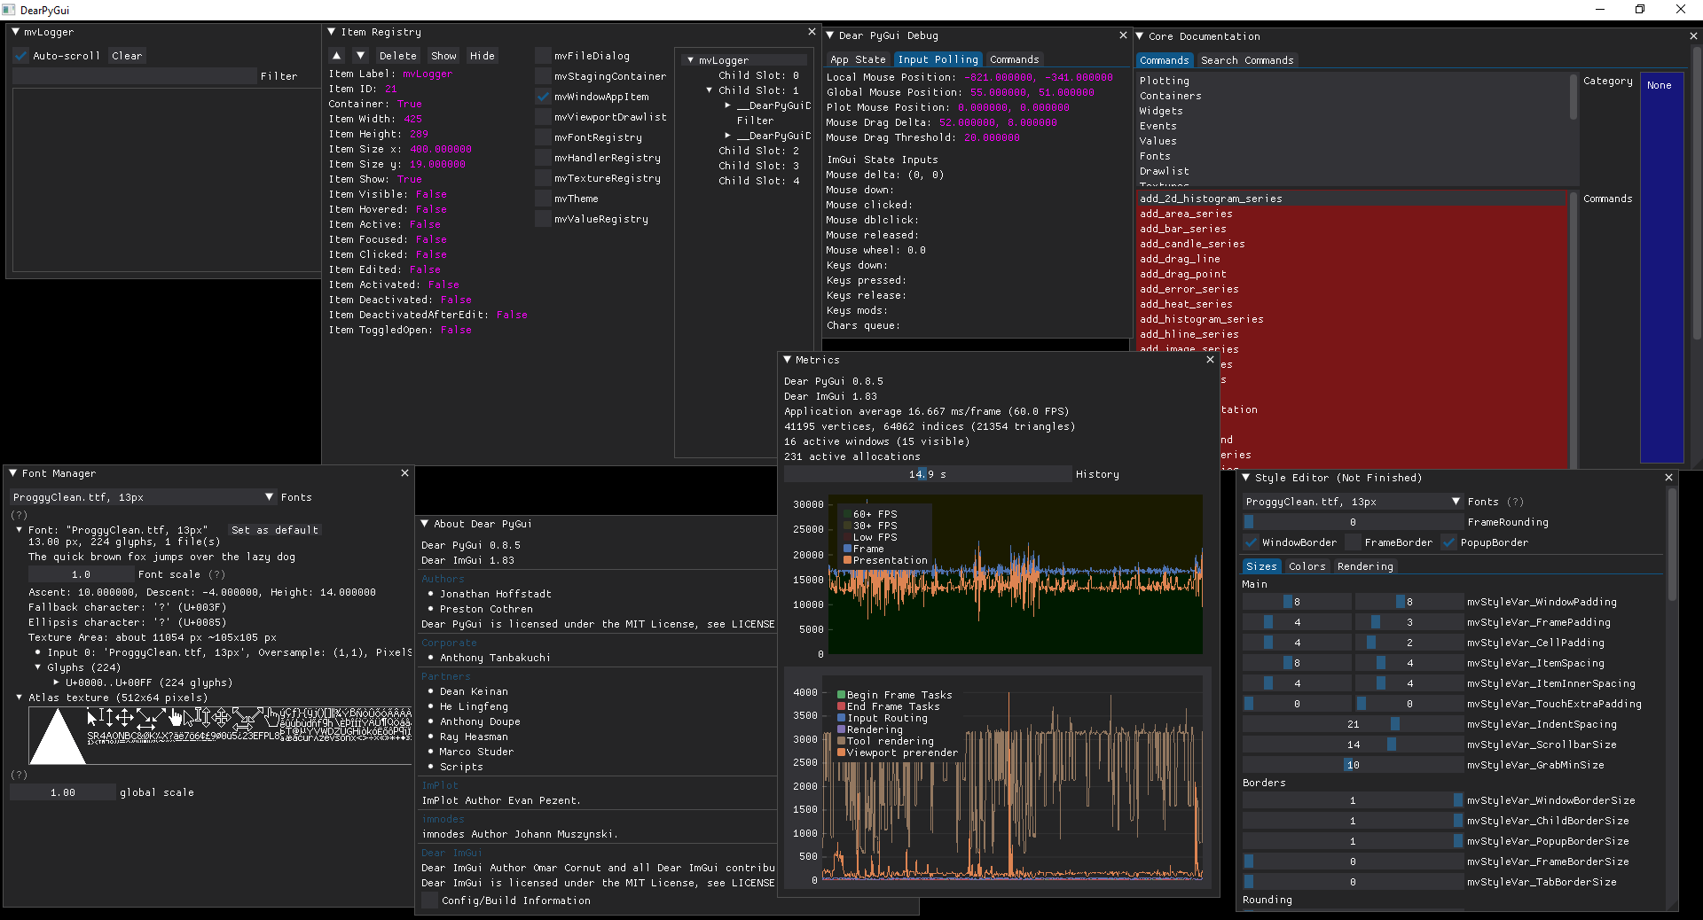1703x920 pixels.
Task: Collapse the Child Slot: 1 tree node
Action: coord(709,90)
